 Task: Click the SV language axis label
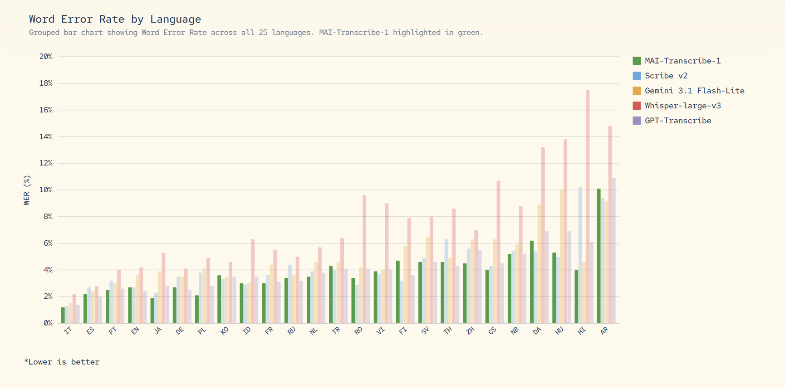tap(425, 331)
